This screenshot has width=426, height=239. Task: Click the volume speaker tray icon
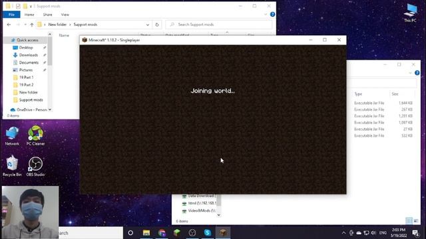click(x=373, y=233)
